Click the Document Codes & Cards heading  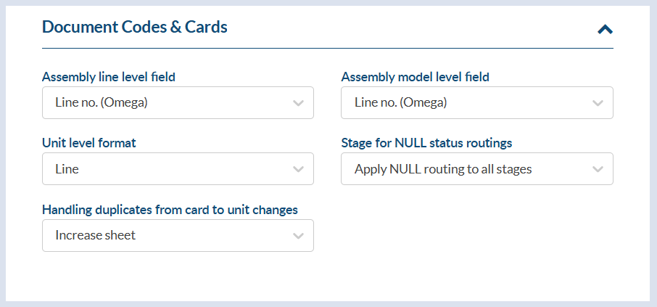(x=135, y=27)
